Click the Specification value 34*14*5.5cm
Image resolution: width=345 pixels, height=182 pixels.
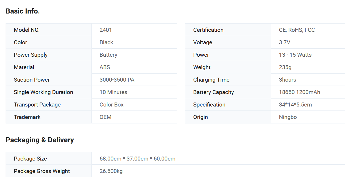point(296,105)
